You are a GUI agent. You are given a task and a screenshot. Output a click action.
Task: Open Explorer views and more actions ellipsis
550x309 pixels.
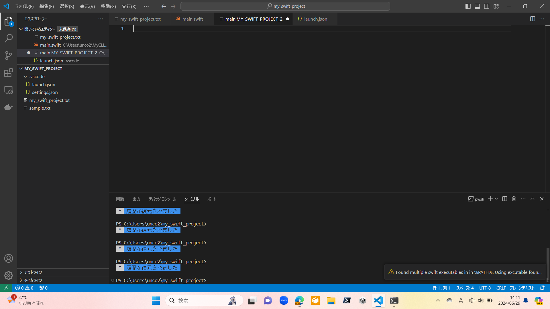(x=101, y=19)
